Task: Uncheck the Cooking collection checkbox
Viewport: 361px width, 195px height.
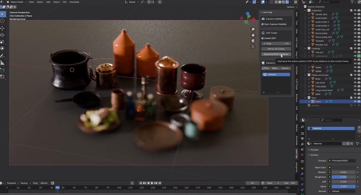Action: point(351,48)
